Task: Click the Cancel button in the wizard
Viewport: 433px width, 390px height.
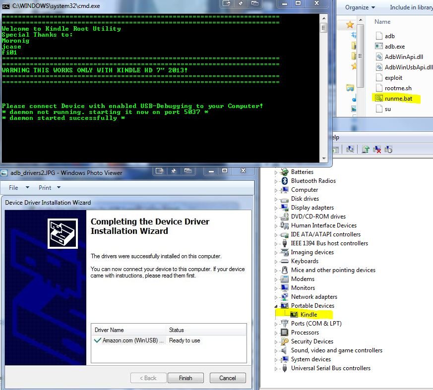Action: (228, 378)
